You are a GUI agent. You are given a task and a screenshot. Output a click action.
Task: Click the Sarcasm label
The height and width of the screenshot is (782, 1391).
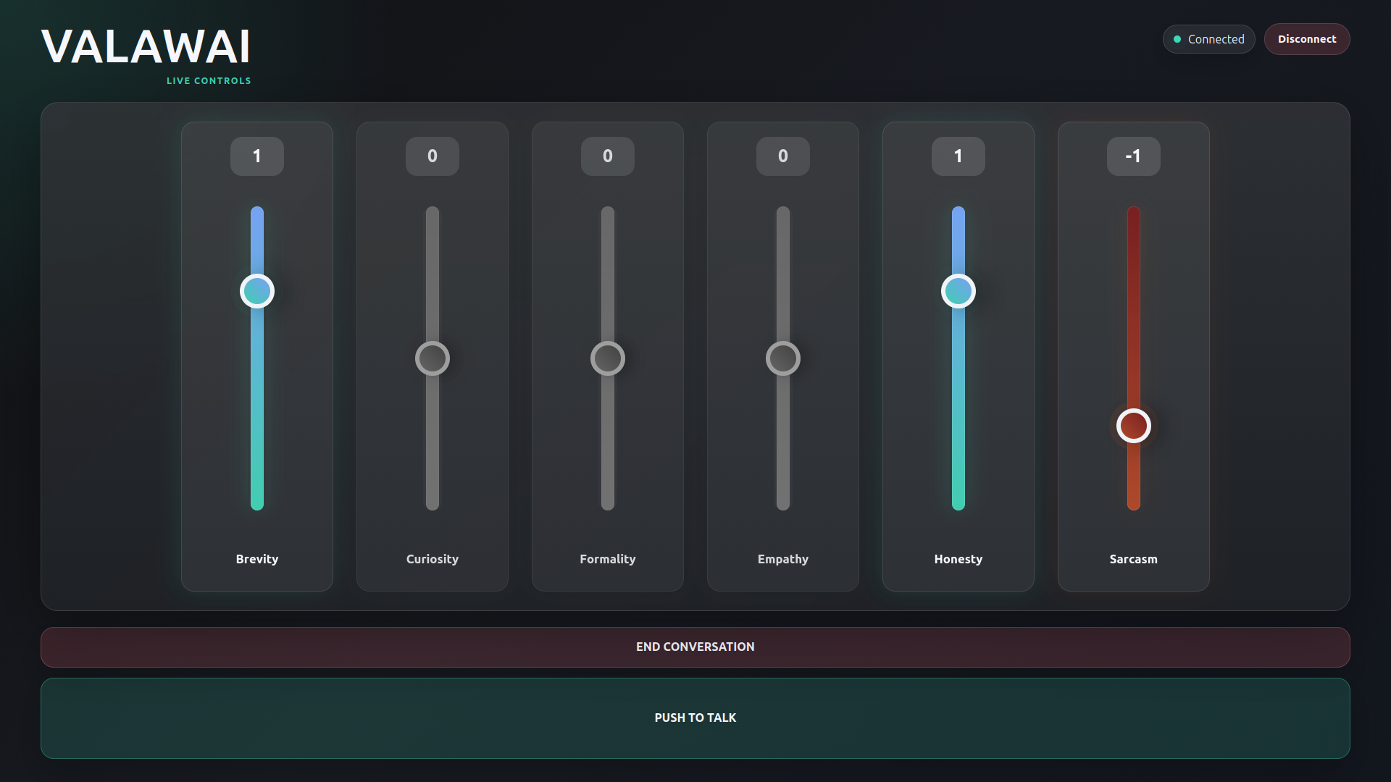[x=1134, y=559]
